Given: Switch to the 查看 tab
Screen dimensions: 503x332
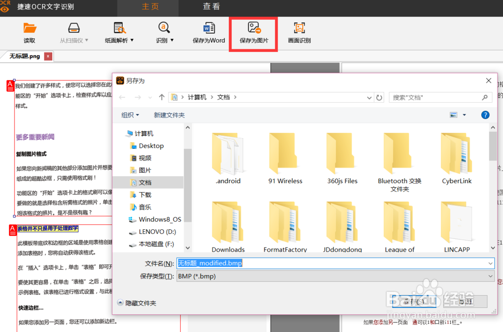Looking at the screenshot, I should click(x=211, y=7).
